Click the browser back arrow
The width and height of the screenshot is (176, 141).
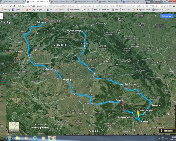2,6
